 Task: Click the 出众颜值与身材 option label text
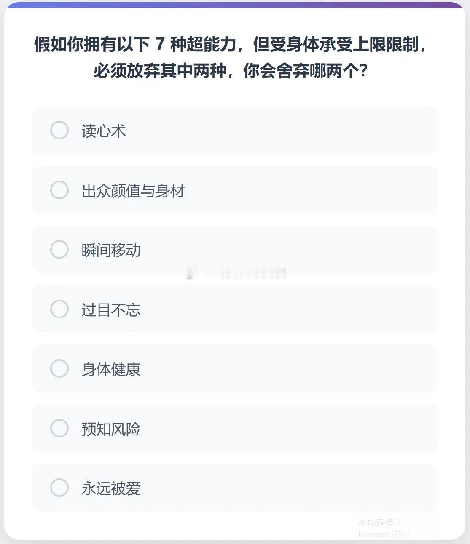pyautogui.click(x=133, y=191)
